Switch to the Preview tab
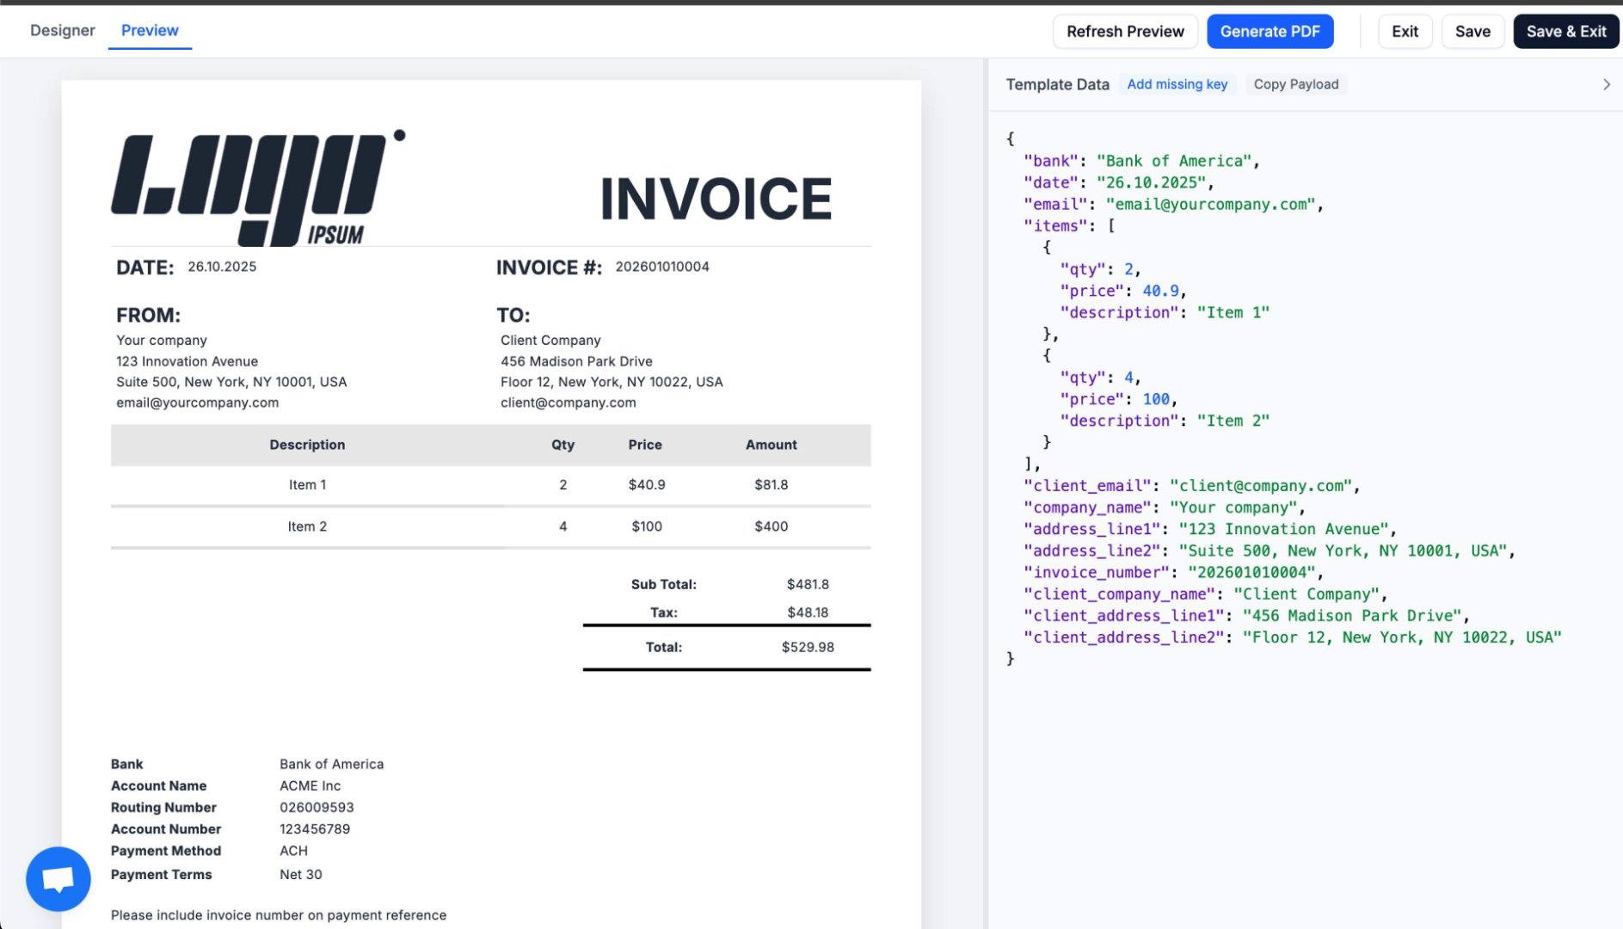The image size is (1623, 929). pyautogui.click(x=150, y=30)
